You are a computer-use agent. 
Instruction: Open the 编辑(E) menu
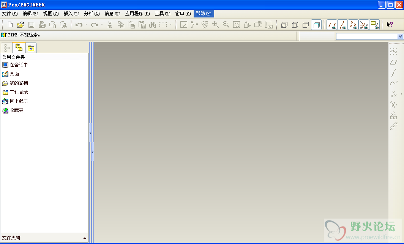pos(30,14)
